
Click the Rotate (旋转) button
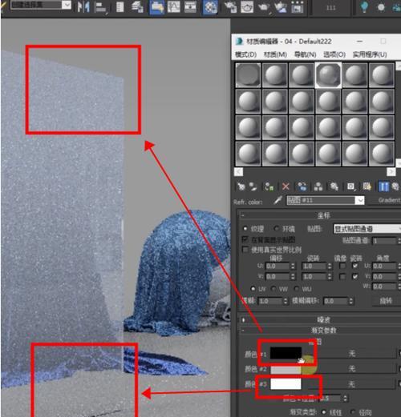tap(386, 301)
